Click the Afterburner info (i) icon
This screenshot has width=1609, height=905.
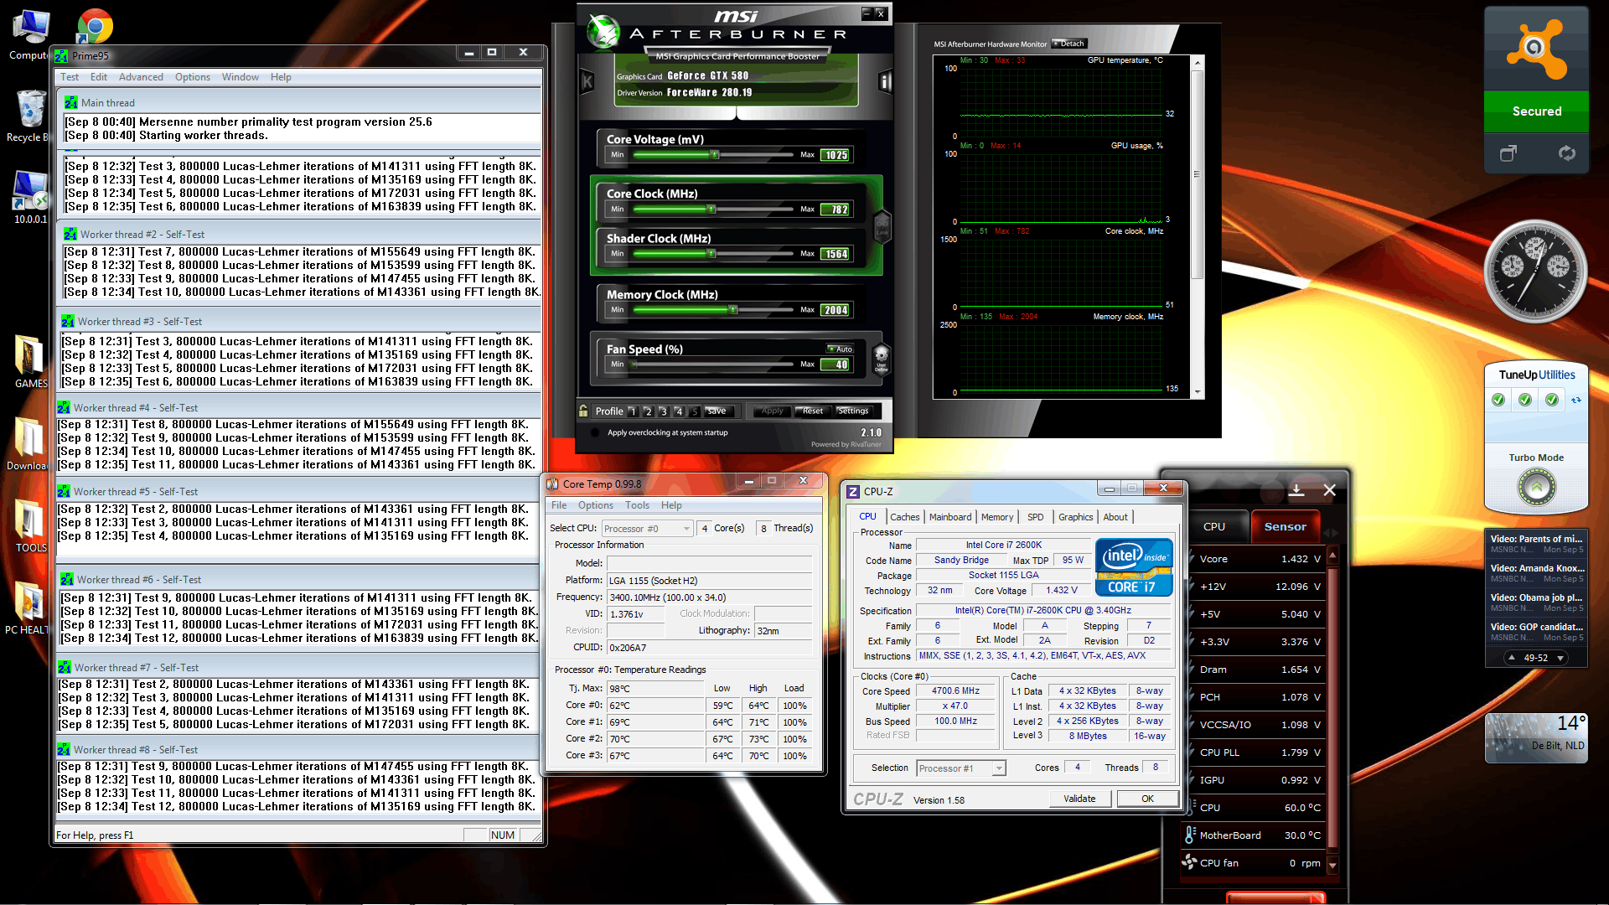pos(885,82)
